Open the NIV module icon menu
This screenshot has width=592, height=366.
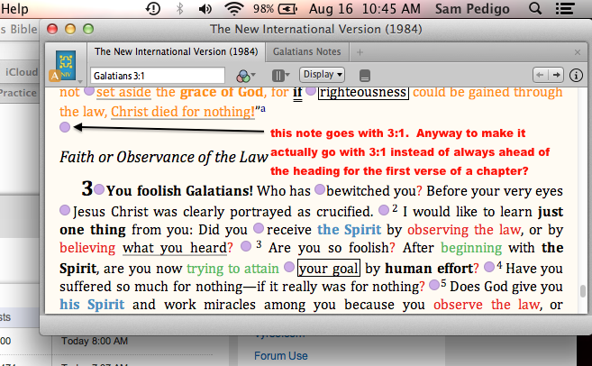click(x=65, y=65)
